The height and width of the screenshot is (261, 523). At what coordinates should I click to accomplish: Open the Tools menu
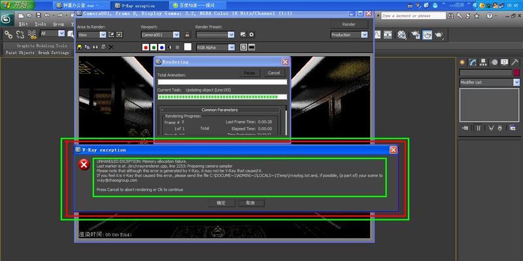41,24
